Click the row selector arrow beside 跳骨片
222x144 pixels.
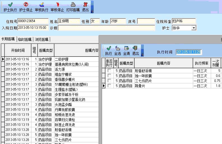click(104, 86)
